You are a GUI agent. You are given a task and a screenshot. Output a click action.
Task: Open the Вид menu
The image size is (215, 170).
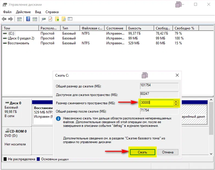38,12
